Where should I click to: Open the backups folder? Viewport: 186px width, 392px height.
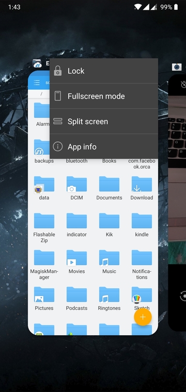44,151
